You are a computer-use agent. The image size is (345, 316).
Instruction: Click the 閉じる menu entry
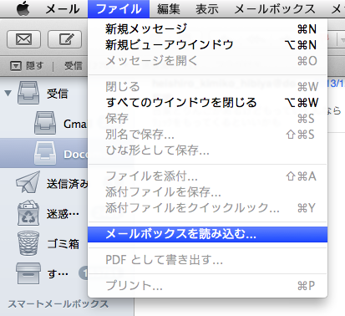pyautogui.click(x=207, y=86)
